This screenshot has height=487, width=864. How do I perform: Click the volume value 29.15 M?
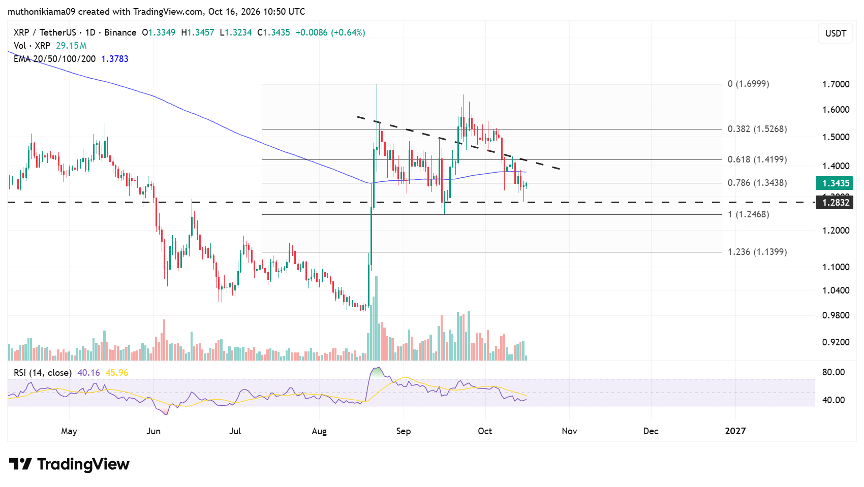[71, 46]
